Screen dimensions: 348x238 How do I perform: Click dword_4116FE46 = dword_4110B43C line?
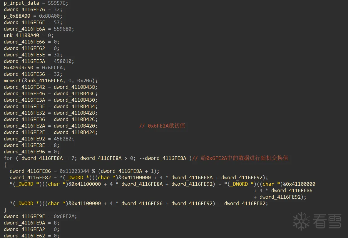tap(51, 93)
